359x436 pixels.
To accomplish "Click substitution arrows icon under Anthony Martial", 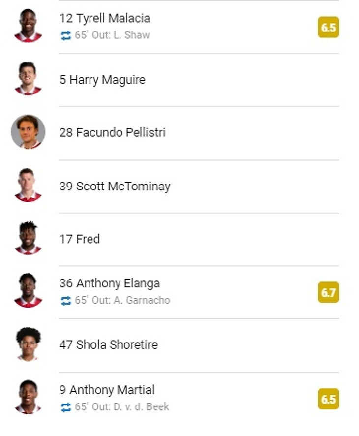I will 66,407.
